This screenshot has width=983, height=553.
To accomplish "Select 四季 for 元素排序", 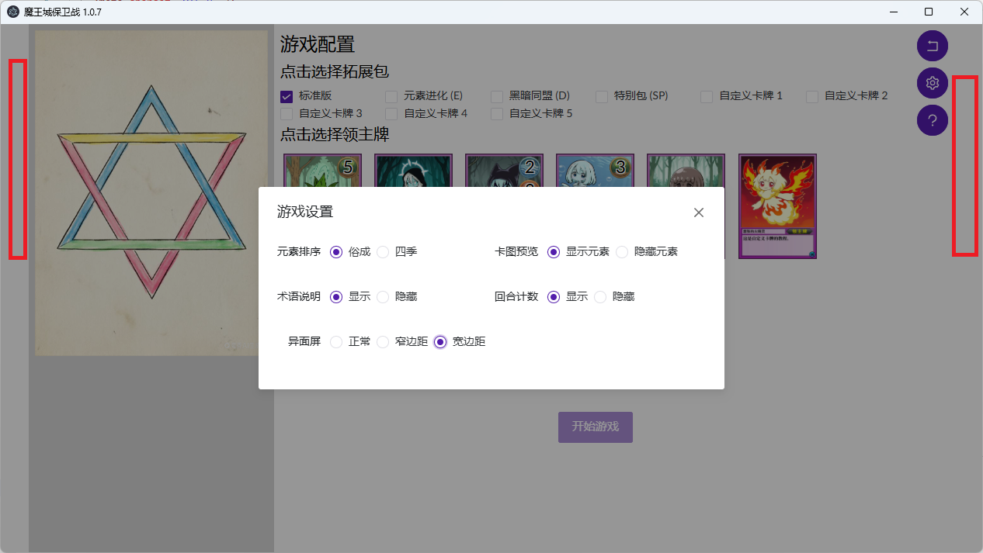I will click(x=383, y=251).
